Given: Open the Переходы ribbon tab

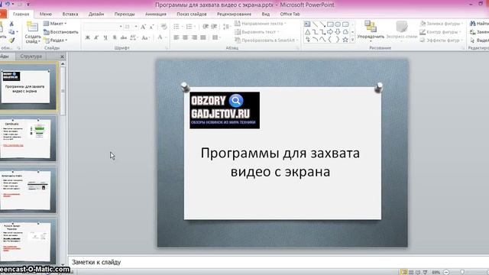Looking at the screenshot, I should 125,14.
